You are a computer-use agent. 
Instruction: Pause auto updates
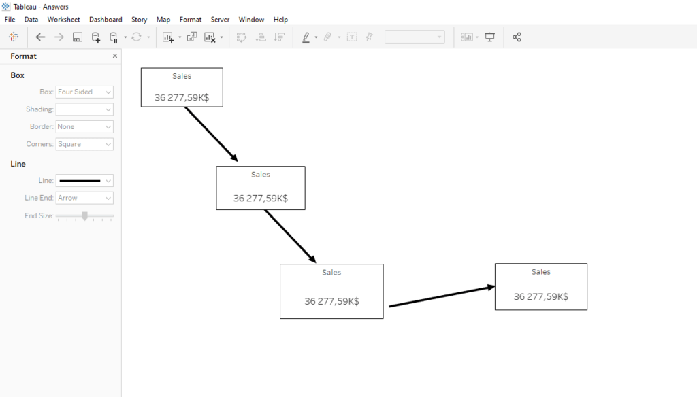(x=115, y=37)
